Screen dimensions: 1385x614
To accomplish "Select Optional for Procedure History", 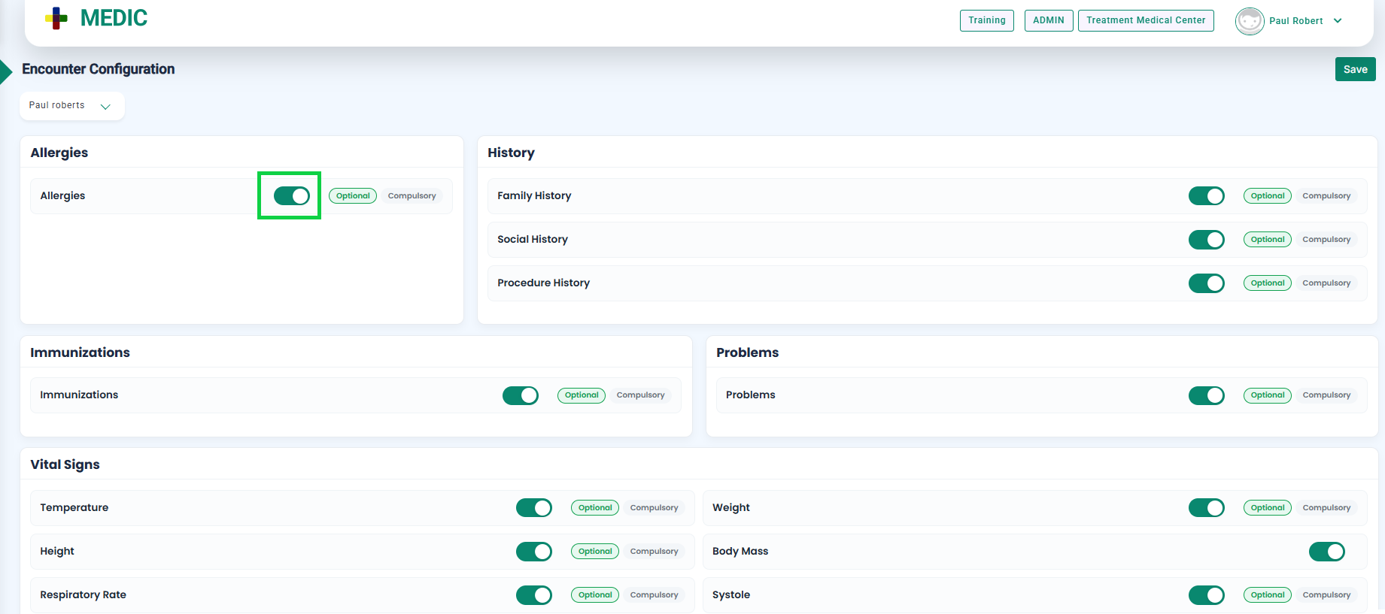I will pyautogui.click(x=1267, y=283).
